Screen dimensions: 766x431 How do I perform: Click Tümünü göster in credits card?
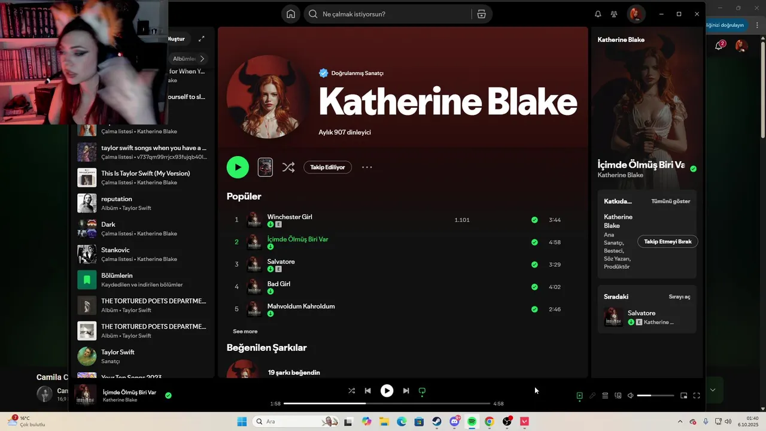[670, 202]
